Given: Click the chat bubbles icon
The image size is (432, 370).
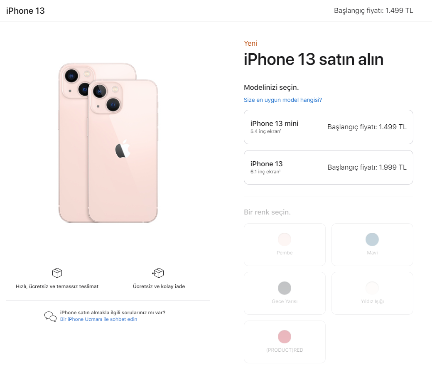Looking at the screenshot, I should pyautogui.click(x=50, y=316).
